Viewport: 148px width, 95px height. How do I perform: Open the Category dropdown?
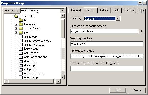[118, 18]
